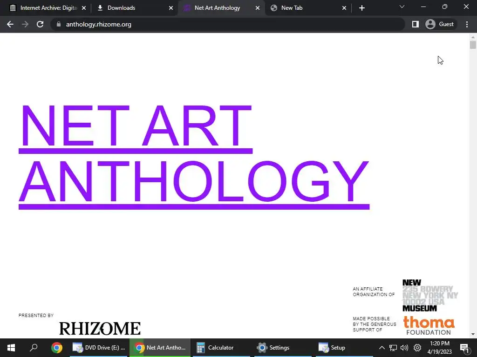Open Setup window from taskbar

[x=344, y=348]
